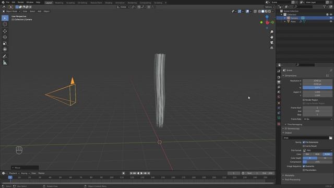334x188 pixels.
Task: Toggle Collection visibility eye in outliner
Action: tap(331, 15)
